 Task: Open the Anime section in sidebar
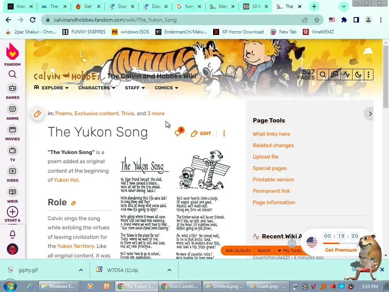tap(13, 113)
